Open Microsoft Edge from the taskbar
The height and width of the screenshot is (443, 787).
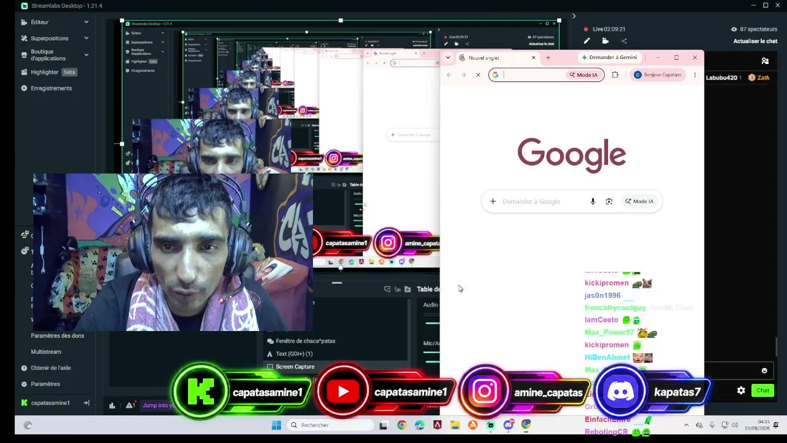419,425
